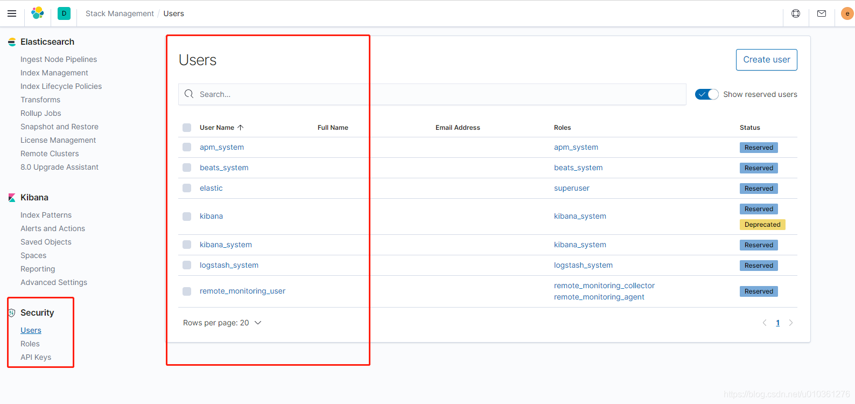Open the newsfeed mail icon
This screenshot has height=404, width=855.
coord(822,13)
